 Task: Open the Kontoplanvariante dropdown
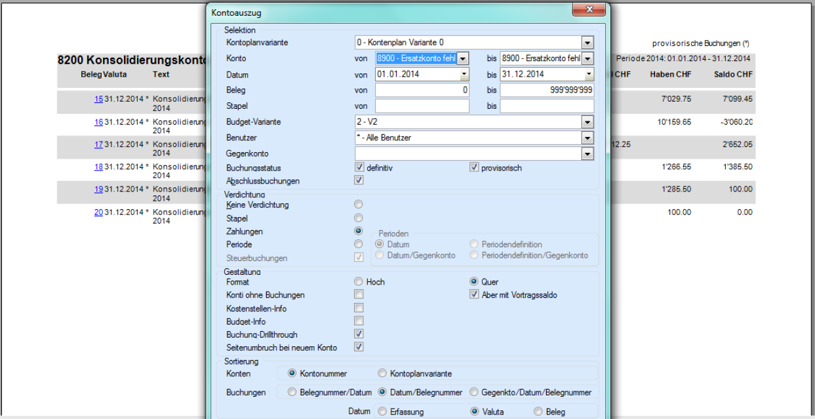coord(587,43)
